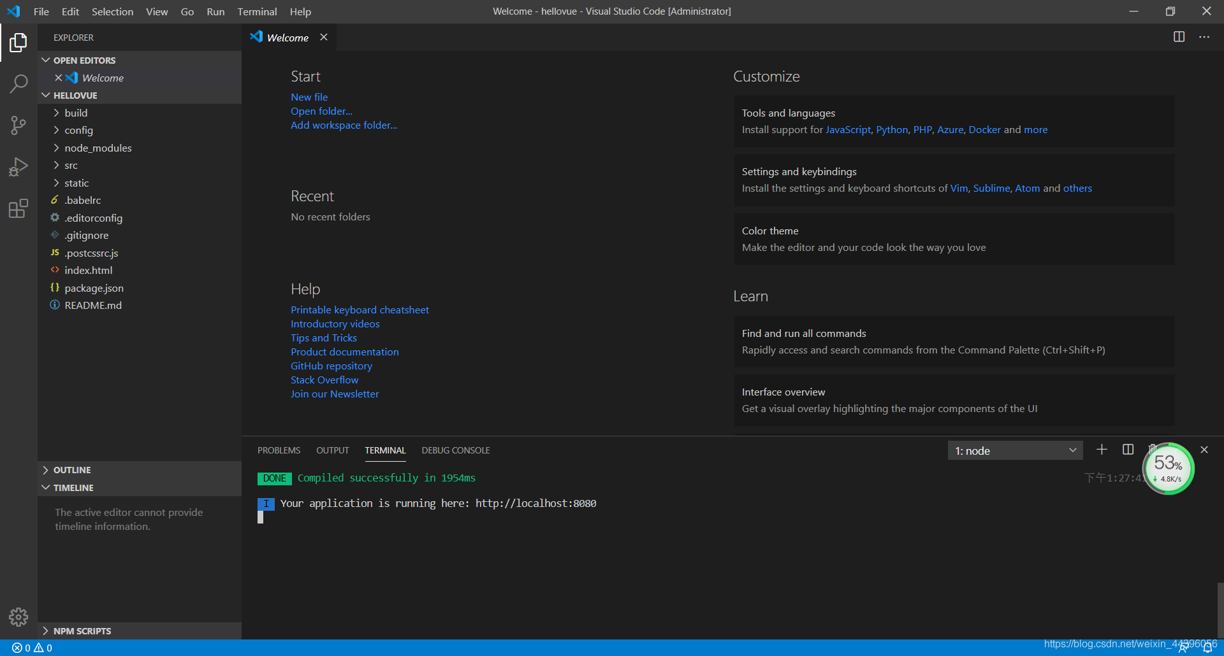Open the Terminal menu
The width and height of the screenshot is (1224, 656).
(257, 11)
